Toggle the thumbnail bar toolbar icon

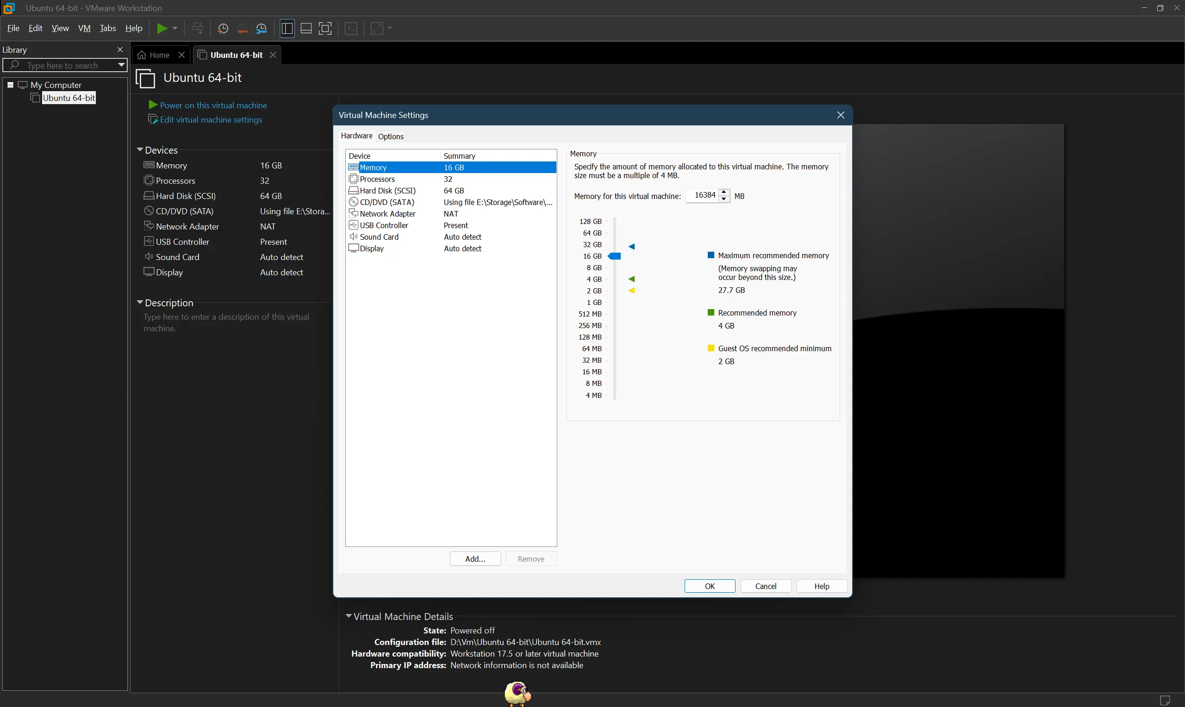306,29
